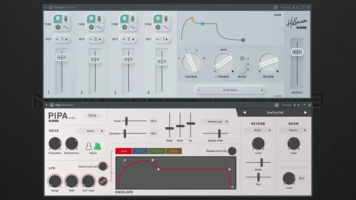Screen dimensions: 356x200
Task: Flip the phaser MODE switch
Action: (242, 64)
